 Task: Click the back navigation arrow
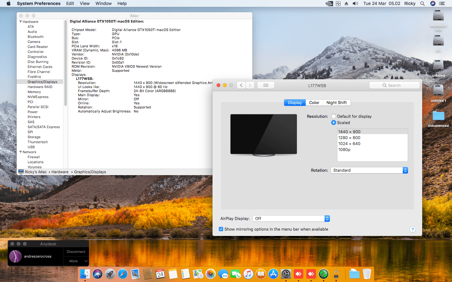tap(241, 85)
